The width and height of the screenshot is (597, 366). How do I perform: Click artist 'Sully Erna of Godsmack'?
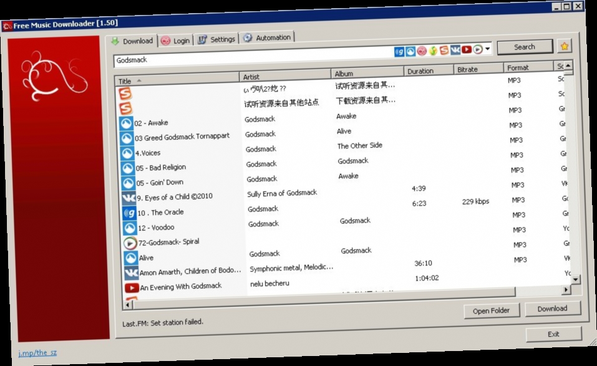click(x=282, y=193)
